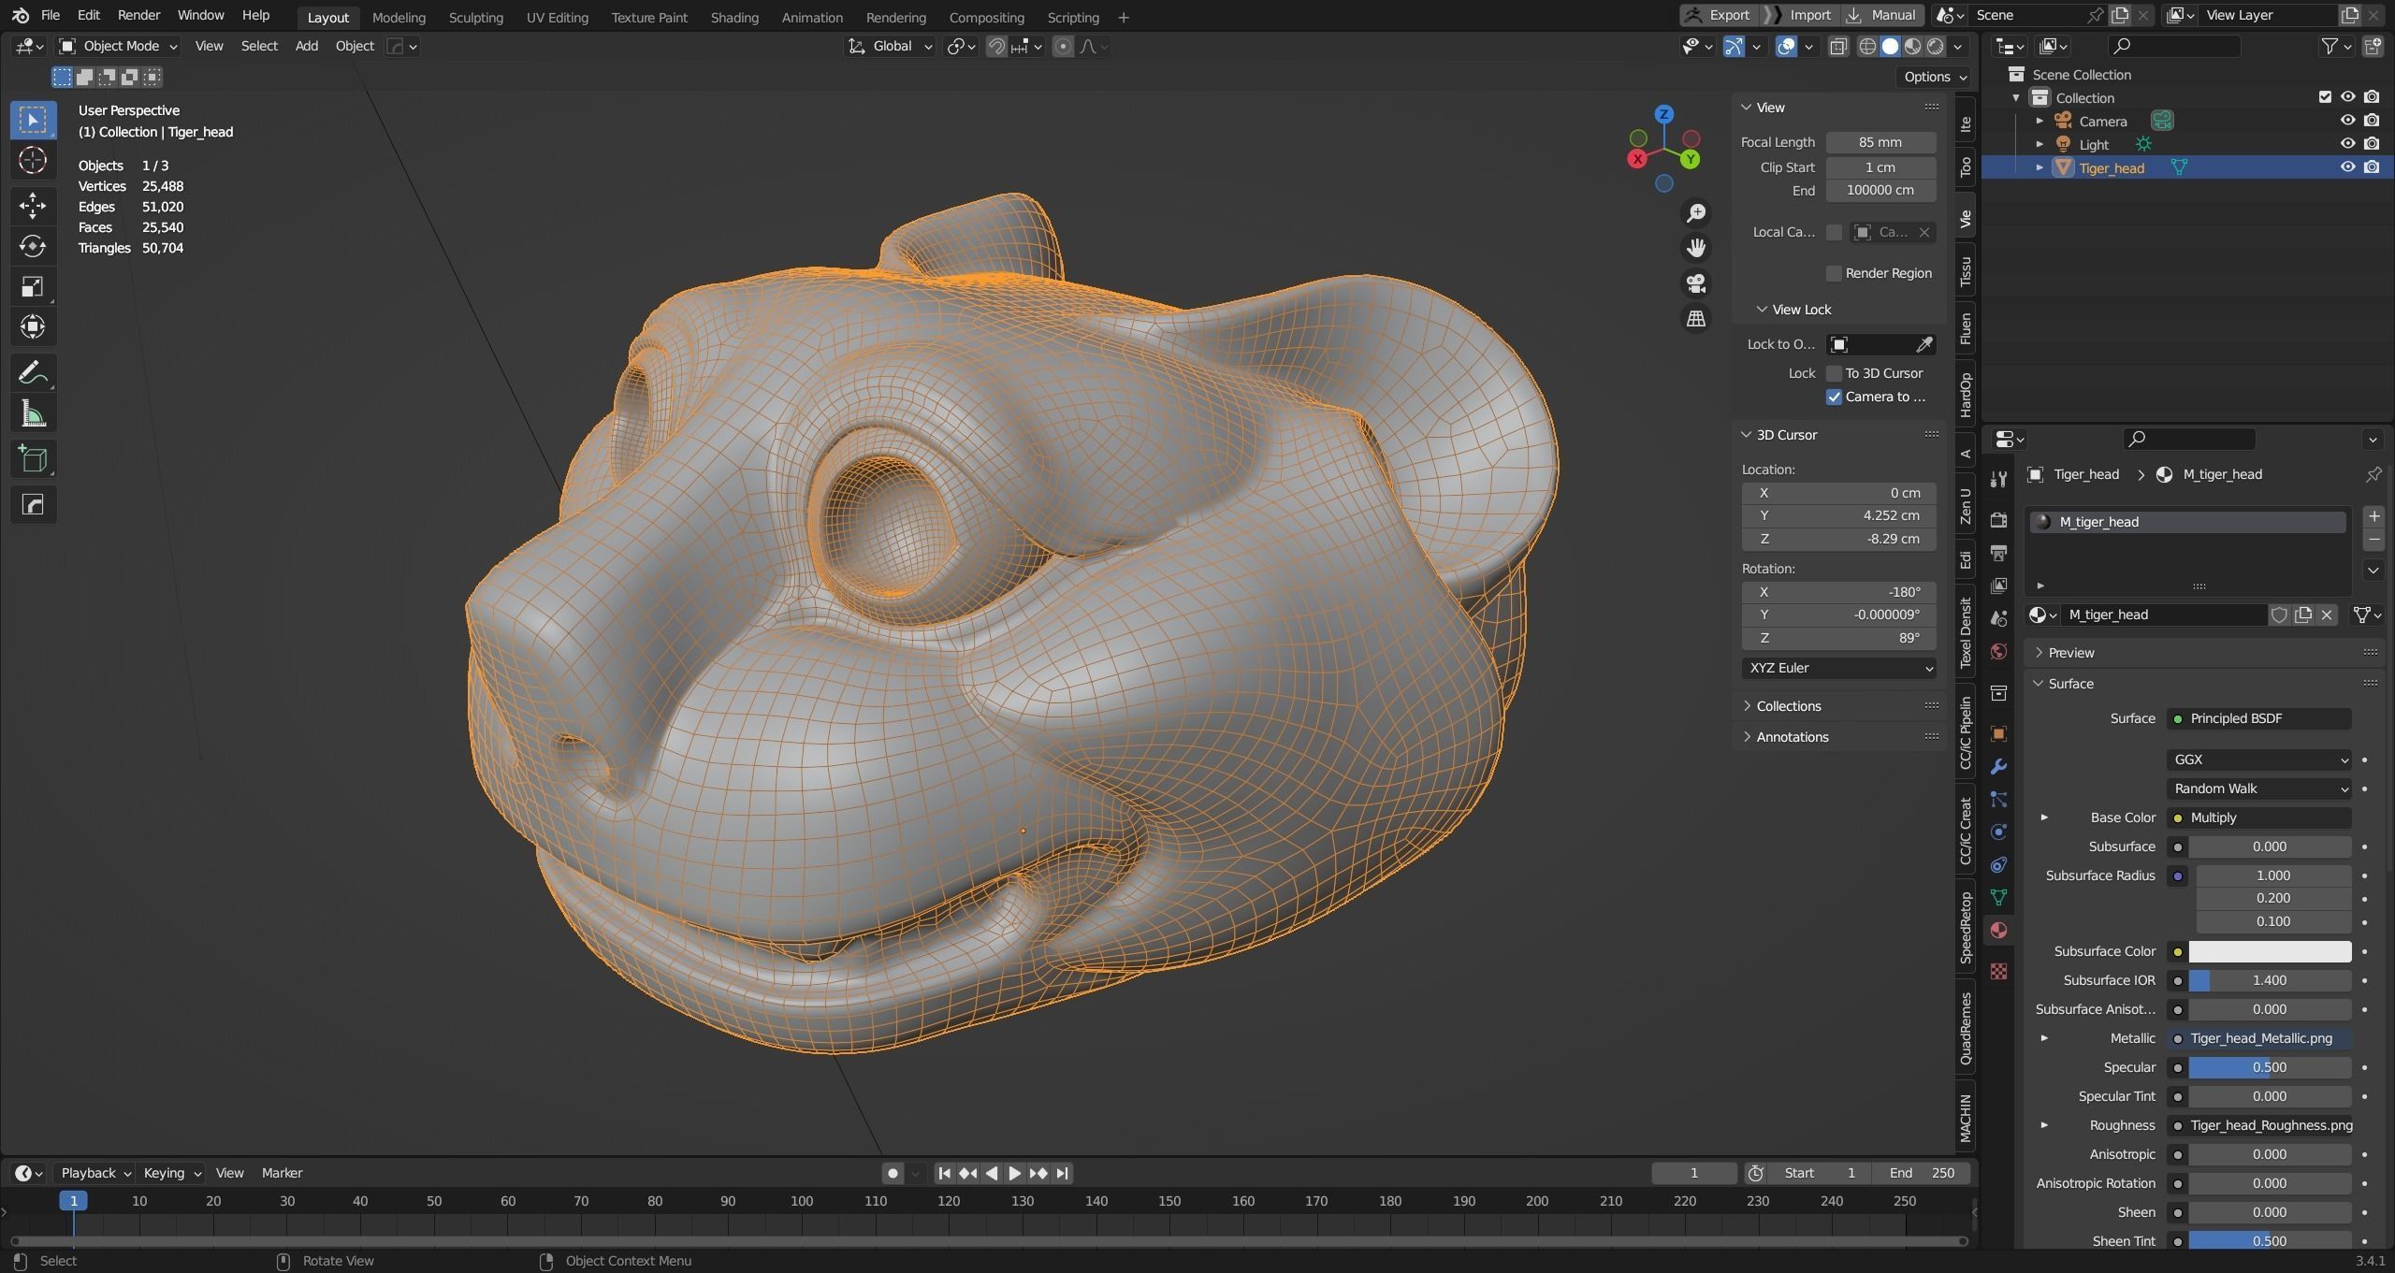Viewport: 2395px width, 1273px height.
Task: Click the Sheen Tint slider
Action: point(2269,1241)
